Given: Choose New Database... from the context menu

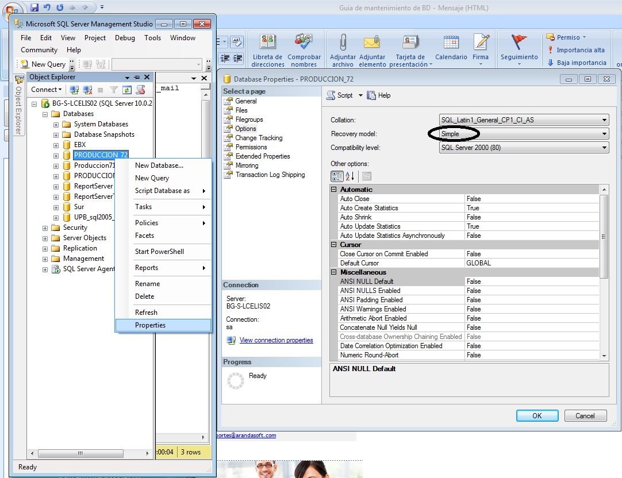Looking at the screenshot, I should 163,165.
